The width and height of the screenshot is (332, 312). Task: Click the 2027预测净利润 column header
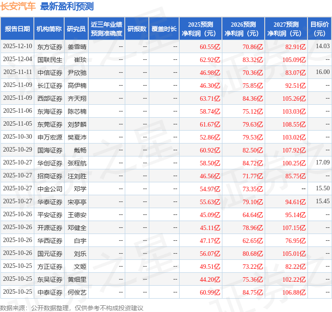click(x=286, y=29)
